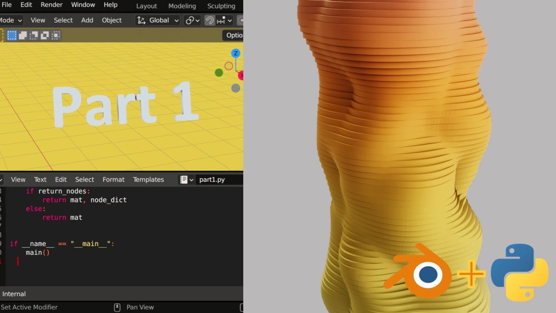Open the proportional editing falloff icon
The height and width of the screenshot is (313, 556).
point(242,20)
